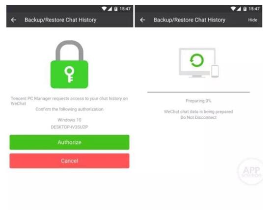Tap the computer sync restore icon
This screenshot has height=210, width=276.
point(197,60)
